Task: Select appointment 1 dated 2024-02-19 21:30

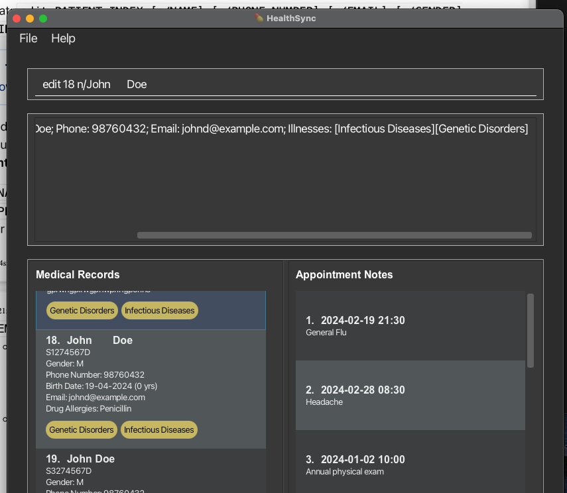Action: pos(410,325)
